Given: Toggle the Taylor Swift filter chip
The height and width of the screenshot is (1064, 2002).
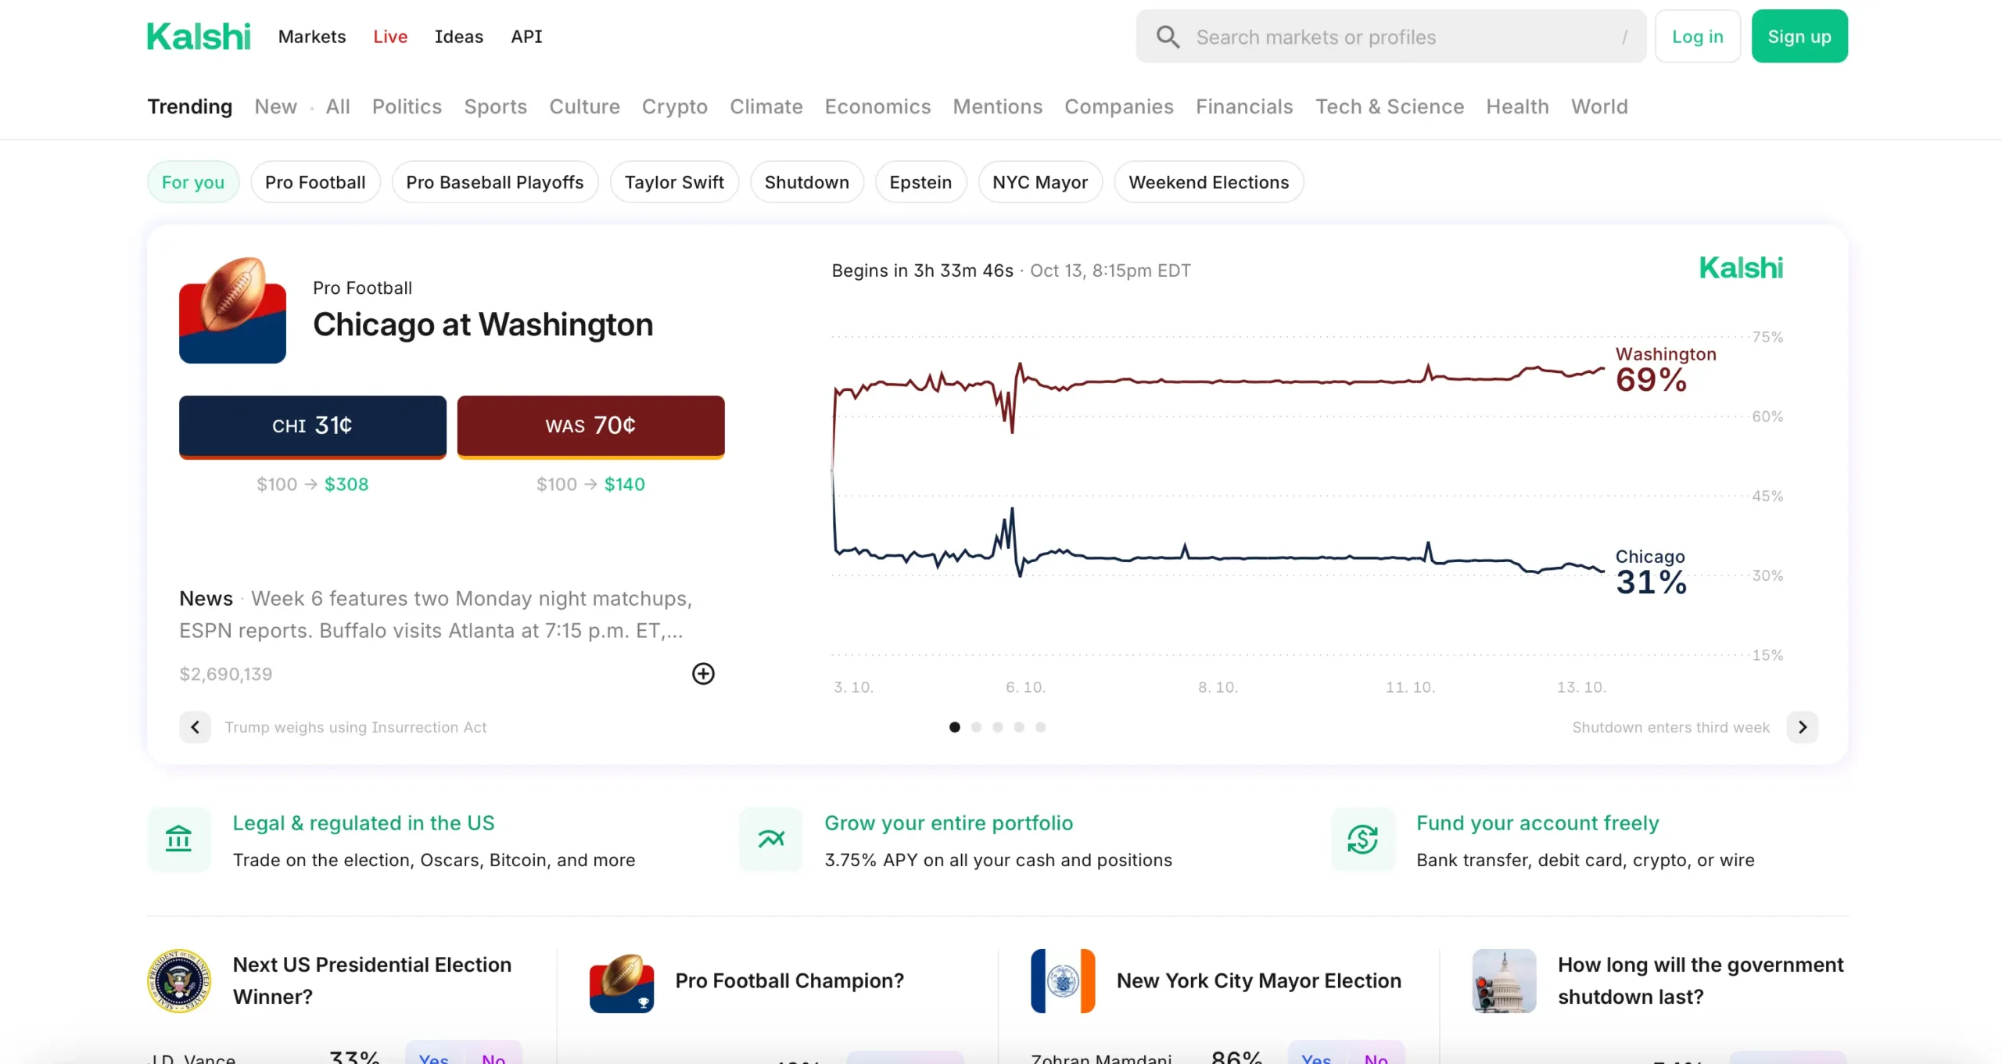Looking at the screenshot, I should click(x=674, y=182).
